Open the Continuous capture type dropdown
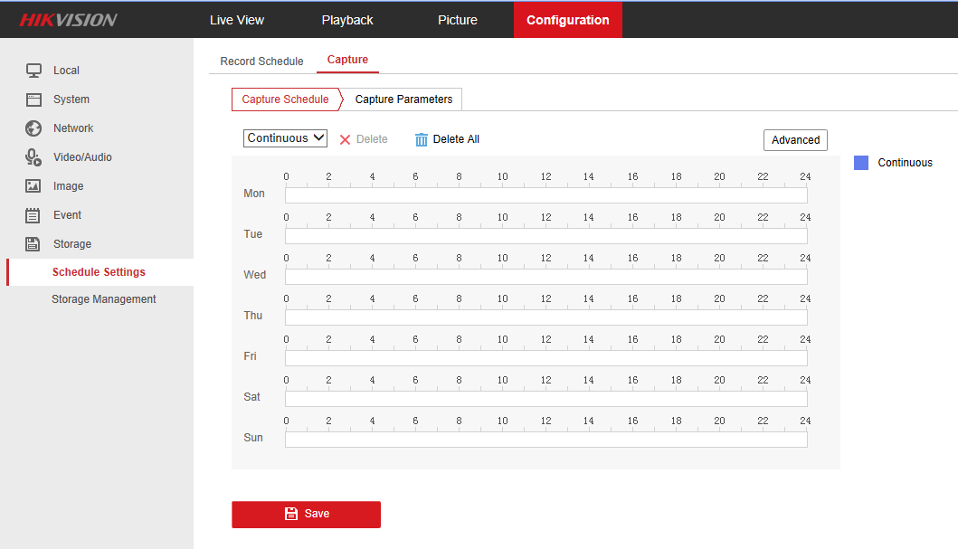The width and height of the screenshot is (958, 549). (285, 138)
